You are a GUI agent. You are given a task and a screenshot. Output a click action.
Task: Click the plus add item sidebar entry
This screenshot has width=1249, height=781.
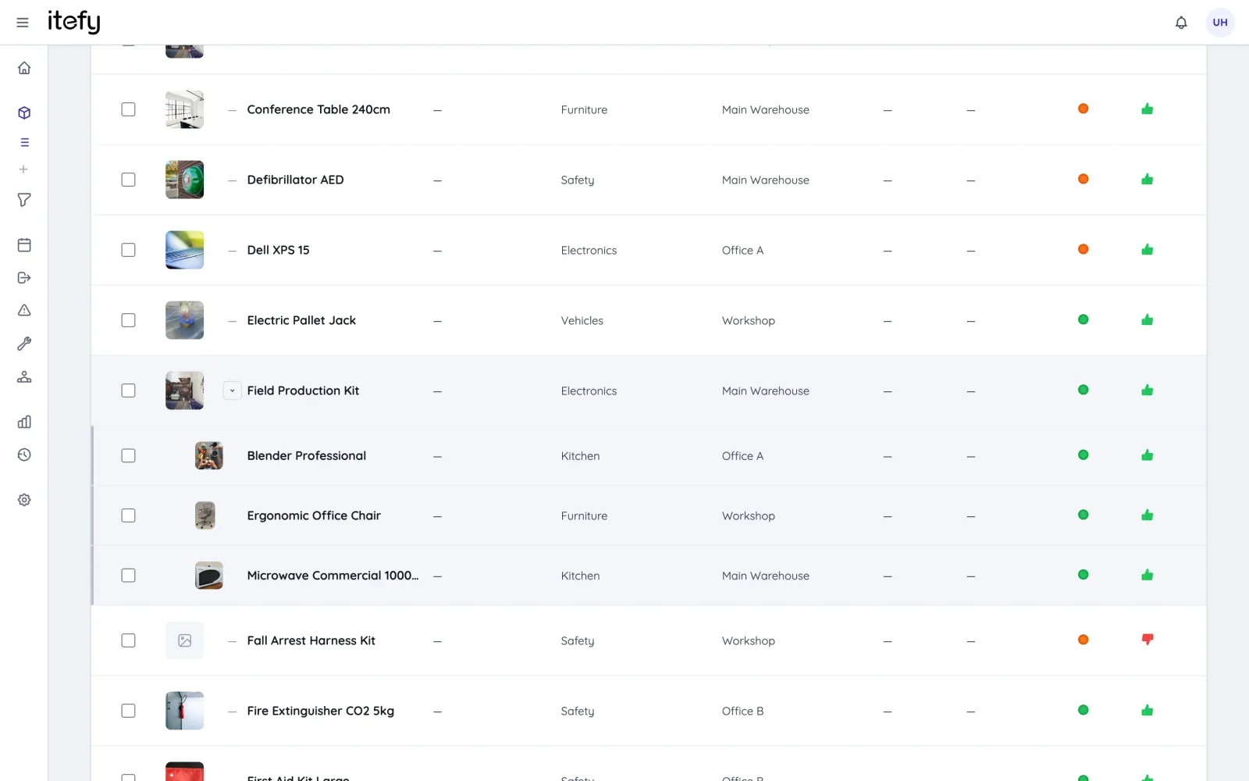pyautogui.click(x=24, y=169)
